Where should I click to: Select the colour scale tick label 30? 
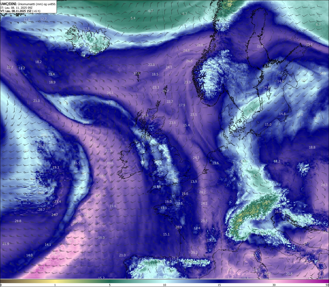274,285
